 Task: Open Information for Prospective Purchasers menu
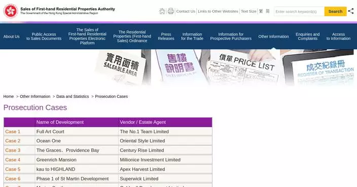231,36
